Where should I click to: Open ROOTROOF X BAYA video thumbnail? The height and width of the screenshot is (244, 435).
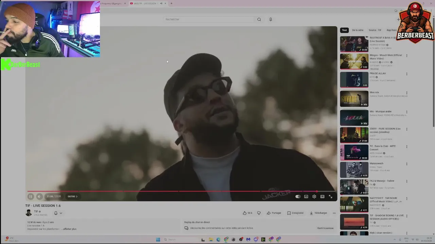coord(354,44)
